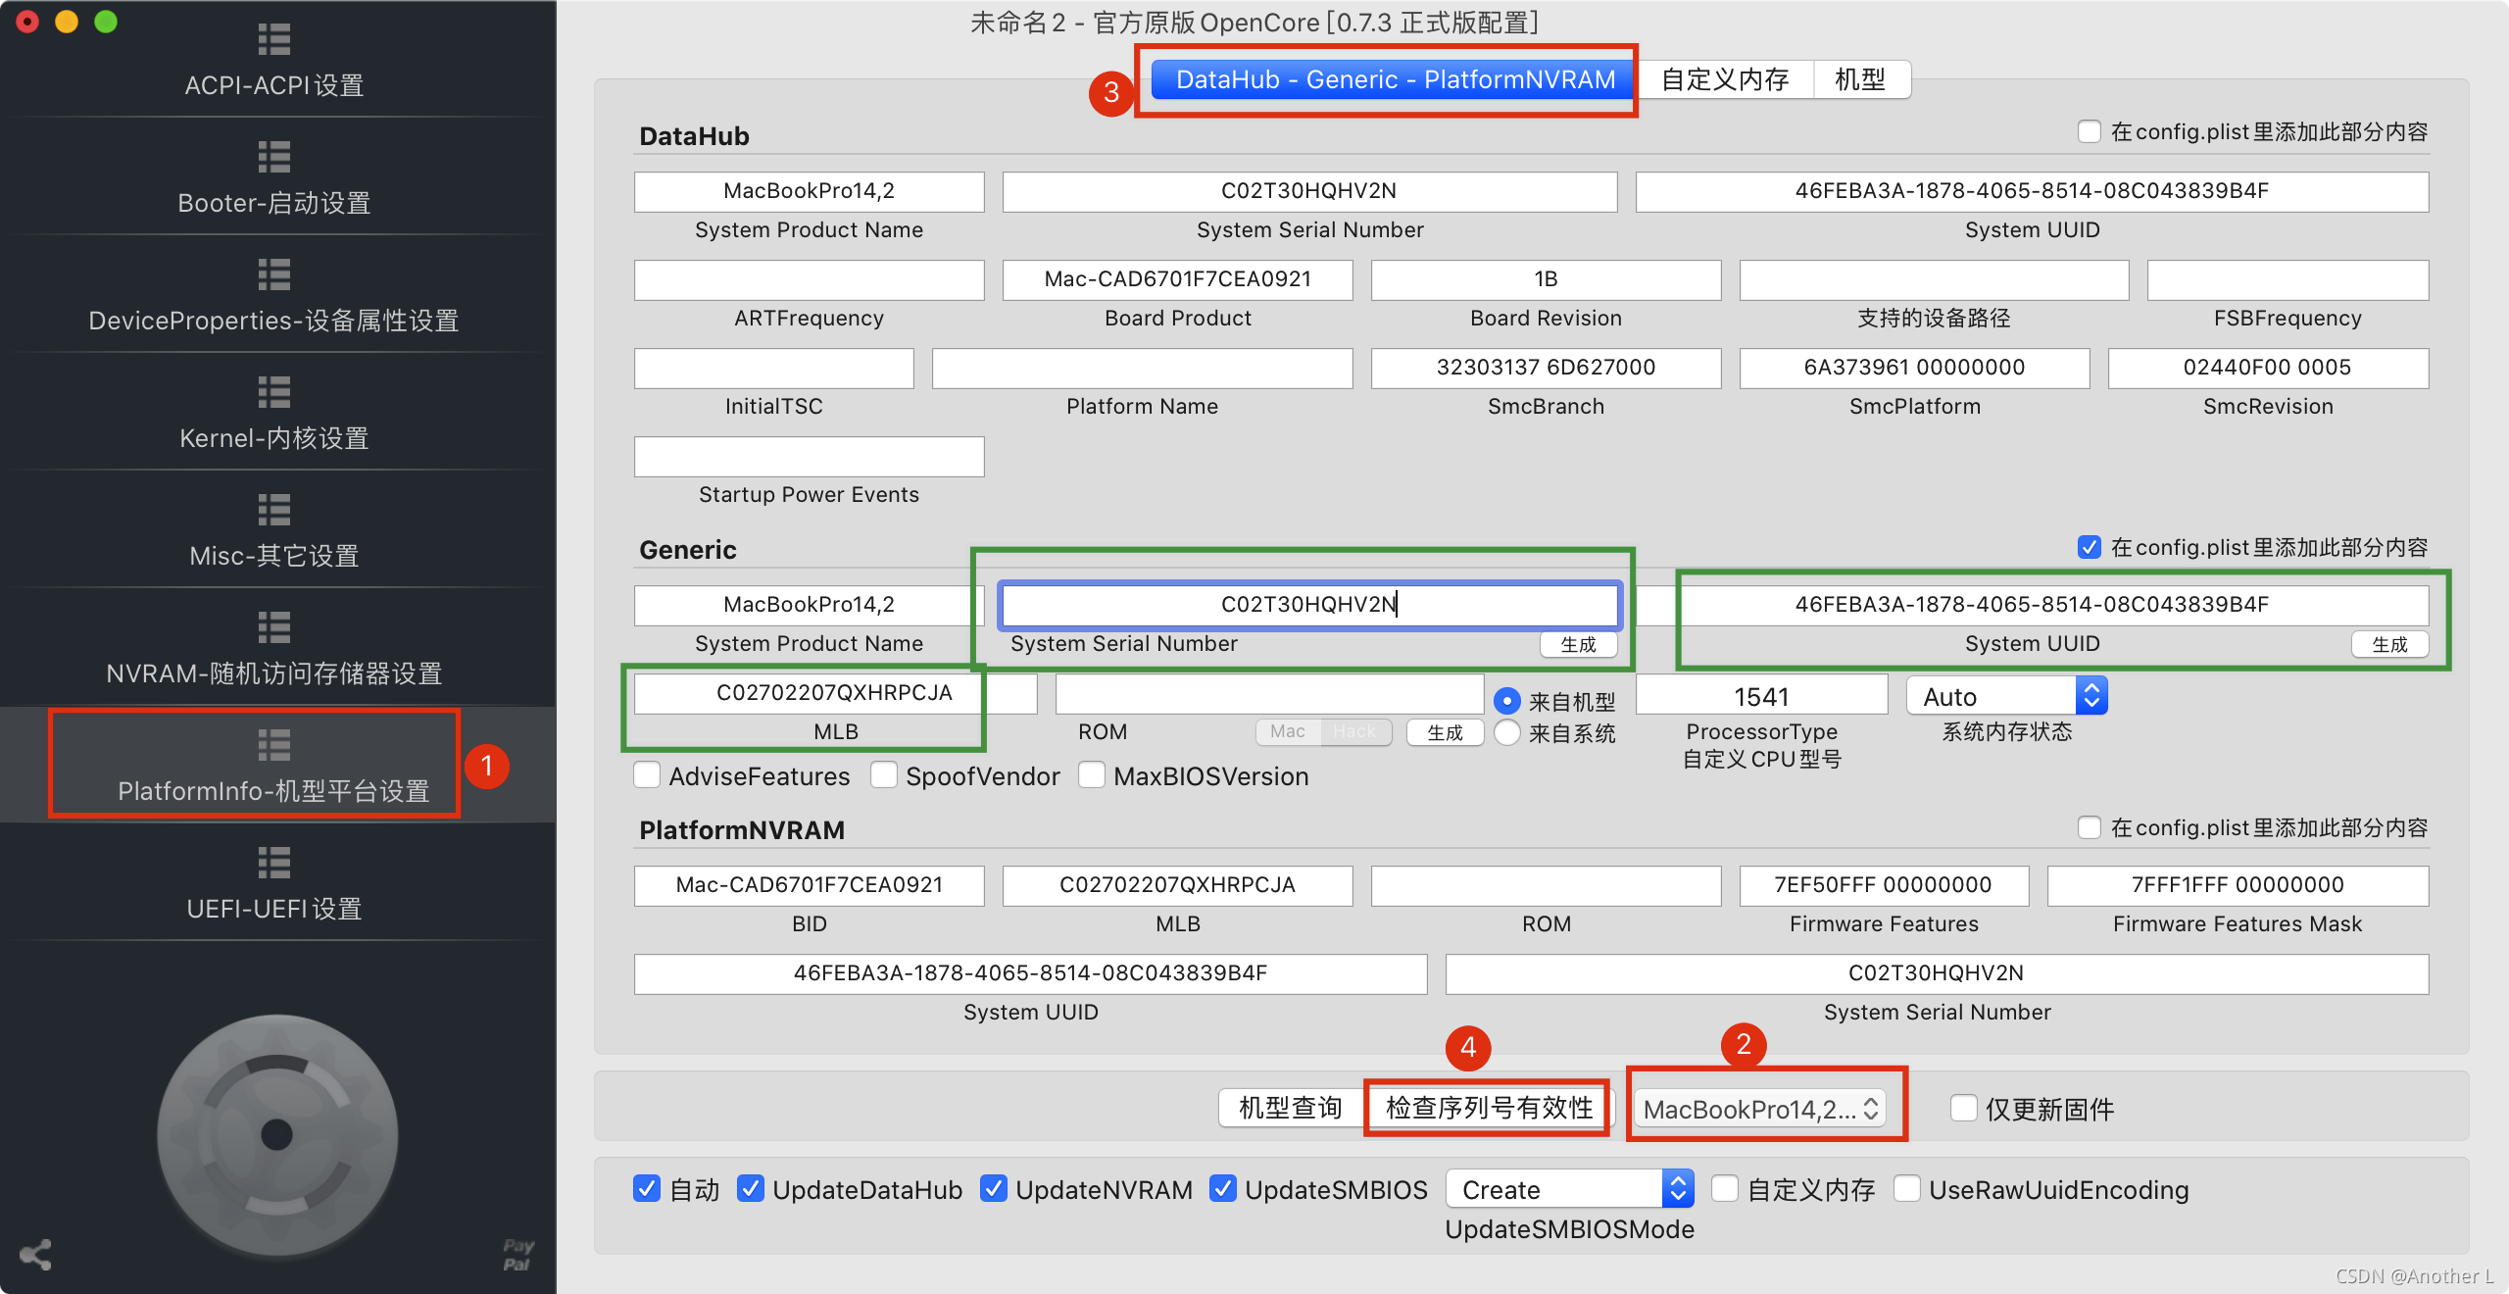Focus DataHub Platform Name field
This screenshot has width=2509, height=1294.
coord(1142,368)
